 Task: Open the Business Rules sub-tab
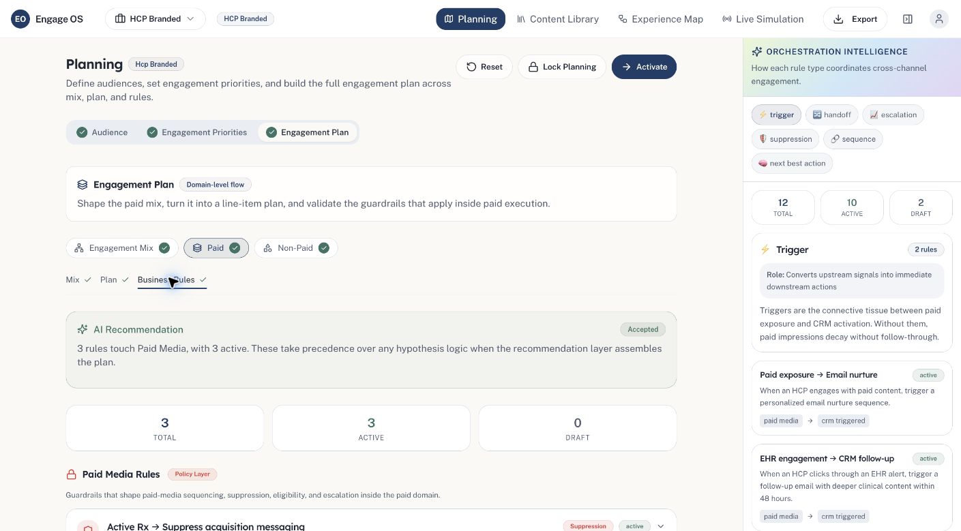click(x=172, y=279)
